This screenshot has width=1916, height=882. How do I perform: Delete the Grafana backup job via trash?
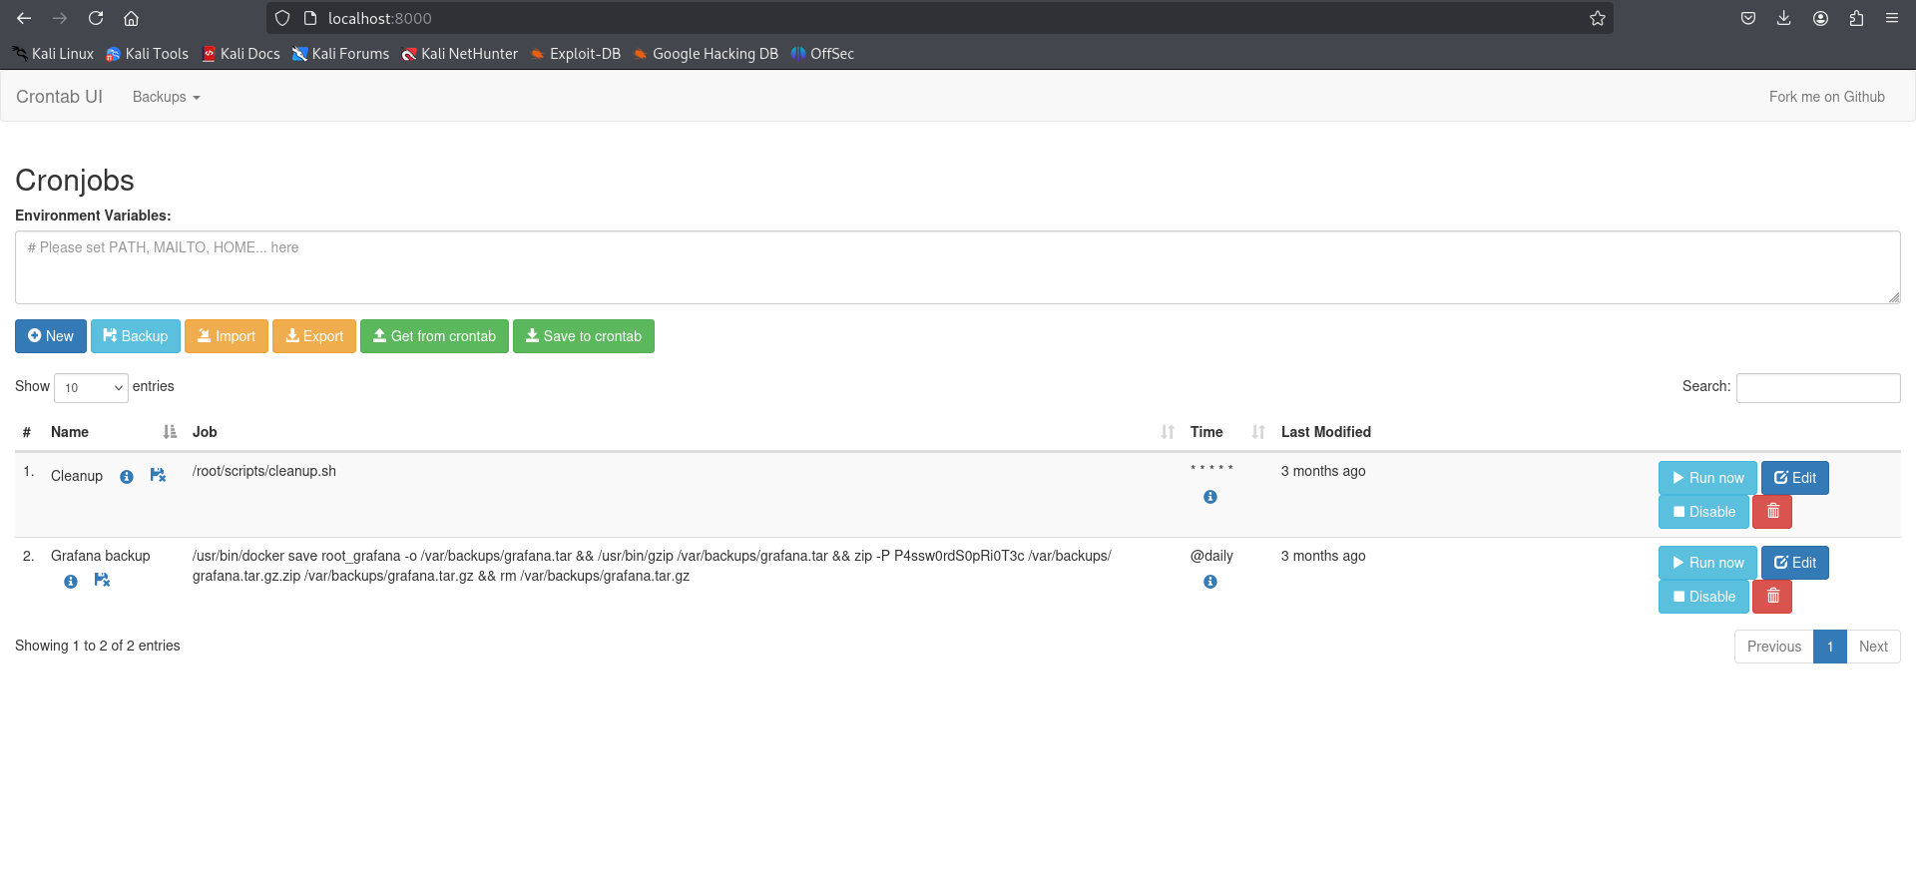[x=1772, y=597]
